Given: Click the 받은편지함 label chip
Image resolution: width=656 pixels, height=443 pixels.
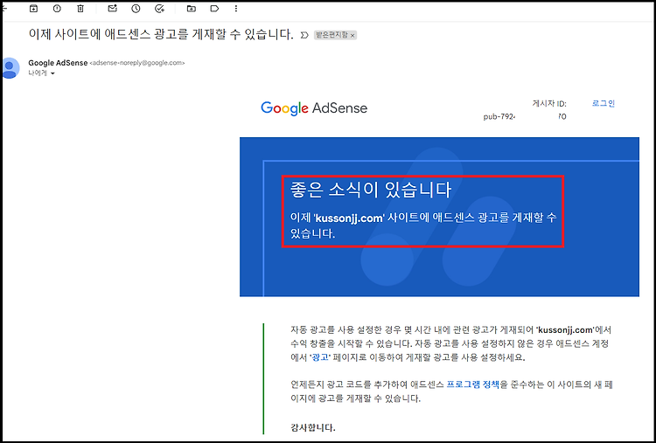Looking at the screenshot, I should (331, 36).
